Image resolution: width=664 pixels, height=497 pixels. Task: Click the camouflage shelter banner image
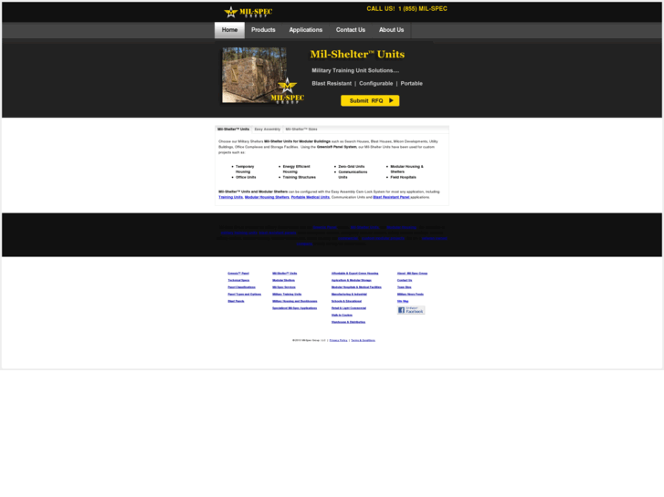pos(254,75)
